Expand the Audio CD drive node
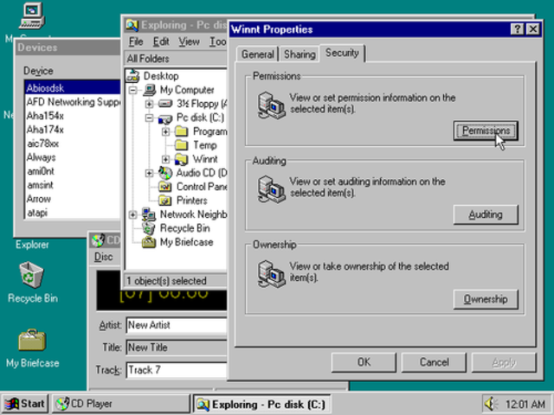This screenshot has height=415, width=554. 149,173
